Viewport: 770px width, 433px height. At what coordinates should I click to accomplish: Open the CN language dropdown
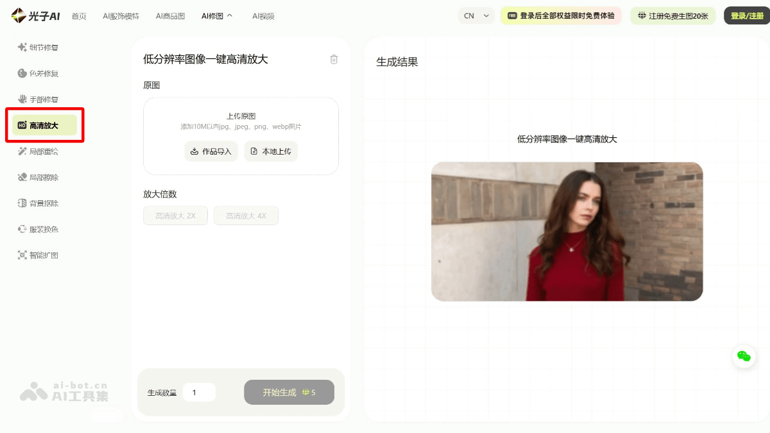point(476,15)
